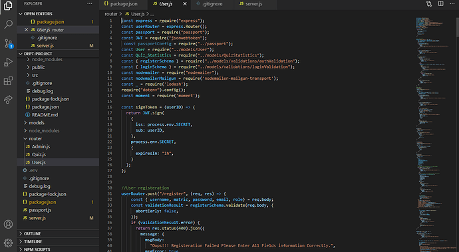Click the router breadcrumb segment

(111, 14)
